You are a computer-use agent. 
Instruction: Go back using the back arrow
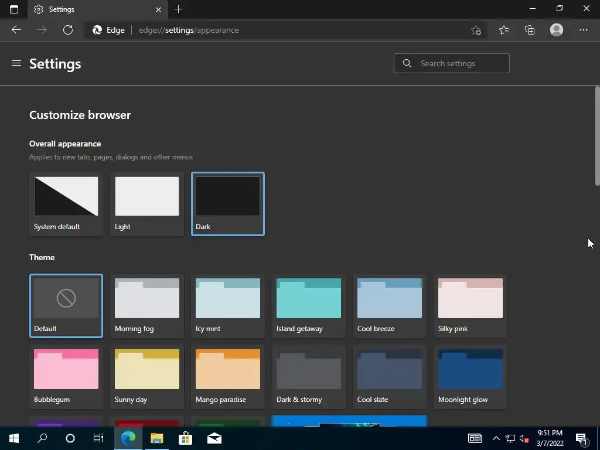(16, 30)
